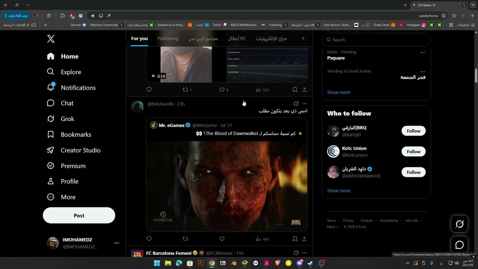Repost the video post with 1 repost
Image resolution: width=478 pixels, height=269 pixels.
(x=187, y=90)
